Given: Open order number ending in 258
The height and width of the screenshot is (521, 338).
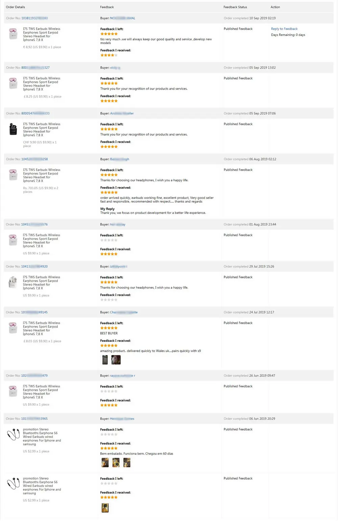Looking at the screenshot, I should tap(34, 159).
